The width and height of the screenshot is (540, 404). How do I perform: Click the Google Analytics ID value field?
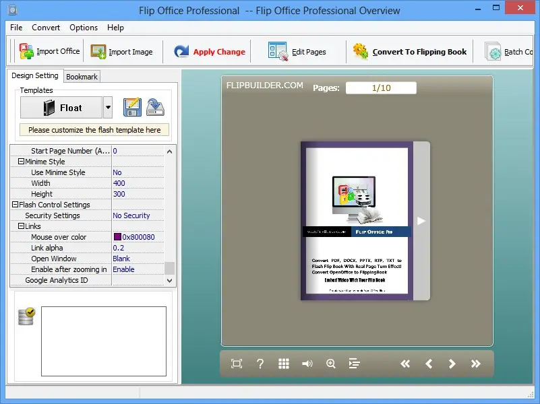pyautogui.click(x=138, y=280)
